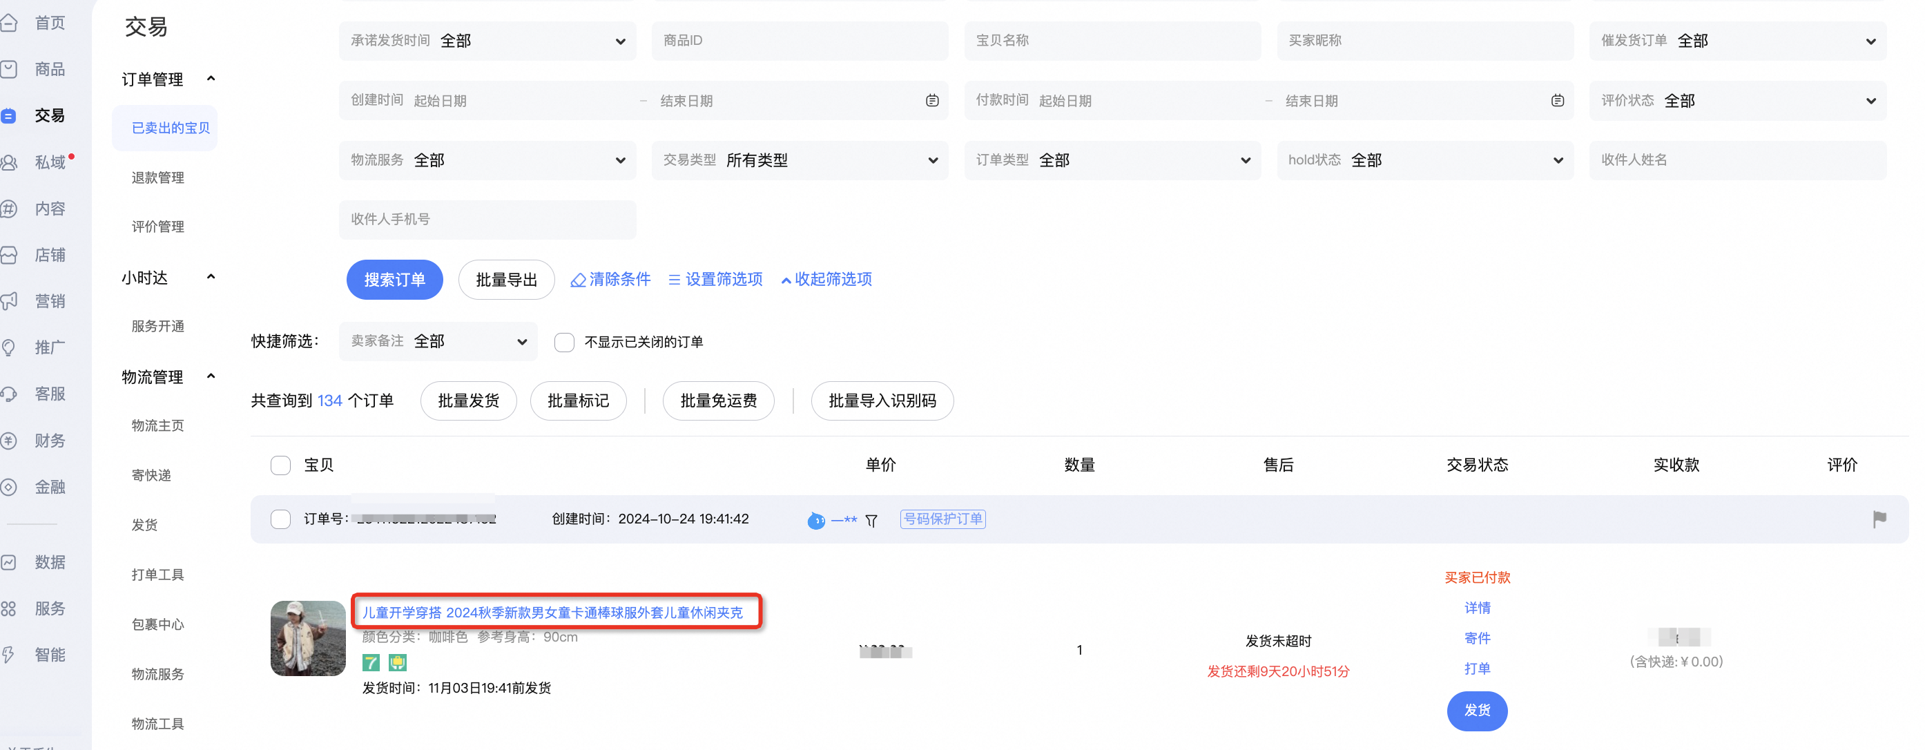This screenshot has height=750, width=1925.
Task: Open calendar icon in 付款时间 field
Action: coord(1558,101)
